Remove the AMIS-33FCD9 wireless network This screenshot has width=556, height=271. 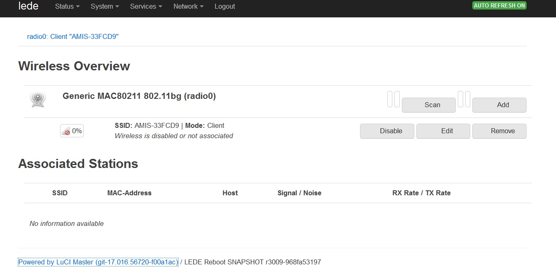click(x=499, y=131)
